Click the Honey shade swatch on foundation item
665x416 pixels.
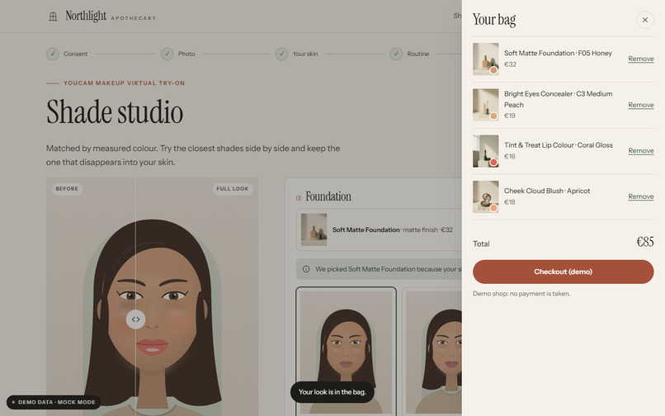(x=493, y=70)
